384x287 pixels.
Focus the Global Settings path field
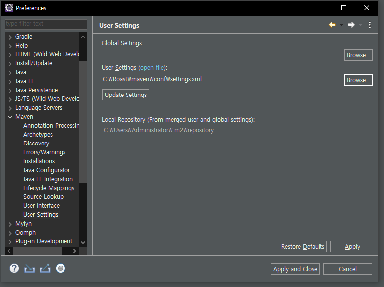point(221,55)
